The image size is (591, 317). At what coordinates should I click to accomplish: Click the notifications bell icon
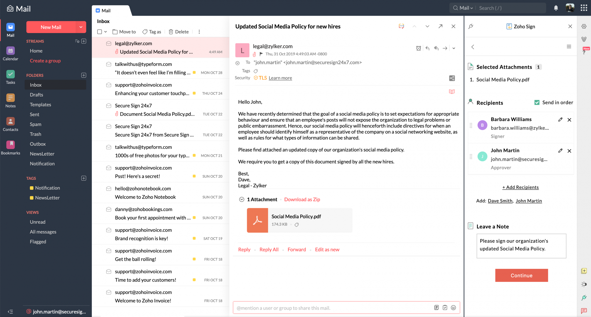tap(556, 8)
